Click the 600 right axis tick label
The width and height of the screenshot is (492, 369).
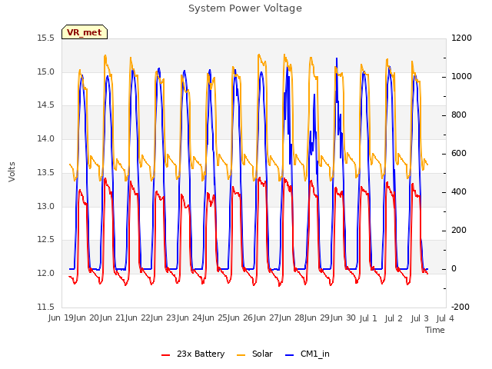click(x=459, y=153)
